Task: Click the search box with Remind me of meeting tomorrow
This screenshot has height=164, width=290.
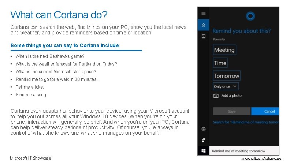Action: (x=244, y=151)
